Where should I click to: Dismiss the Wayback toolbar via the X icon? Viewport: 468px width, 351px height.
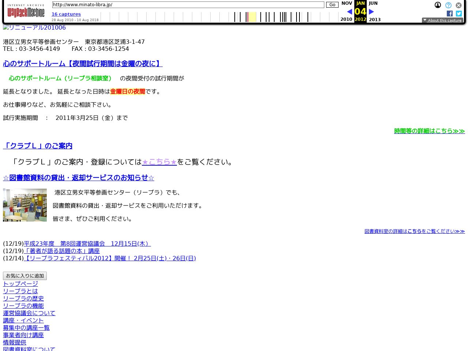tap(458, 5)
